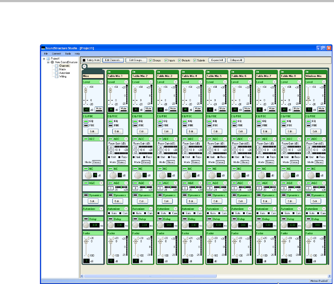
Task: Click the Channels page icon in tree
Action: tap(56, 66)
